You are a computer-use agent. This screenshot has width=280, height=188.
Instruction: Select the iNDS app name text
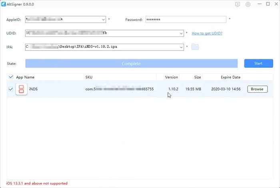click(33, 89)
